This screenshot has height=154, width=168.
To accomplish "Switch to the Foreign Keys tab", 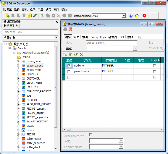I will pos(98,37).
